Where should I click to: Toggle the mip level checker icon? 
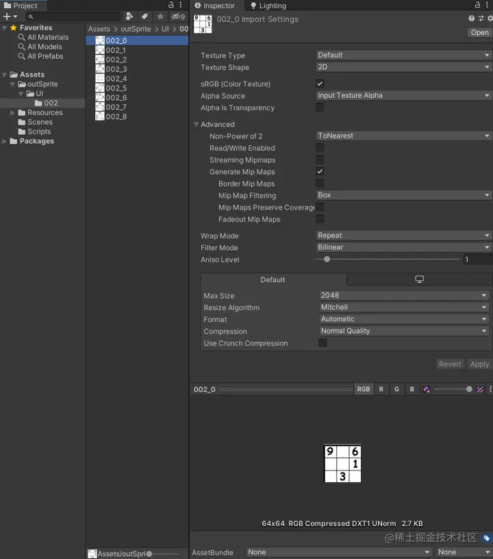[480, 389]
